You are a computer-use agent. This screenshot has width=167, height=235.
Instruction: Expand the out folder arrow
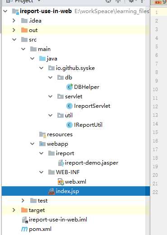click(14, 30)
